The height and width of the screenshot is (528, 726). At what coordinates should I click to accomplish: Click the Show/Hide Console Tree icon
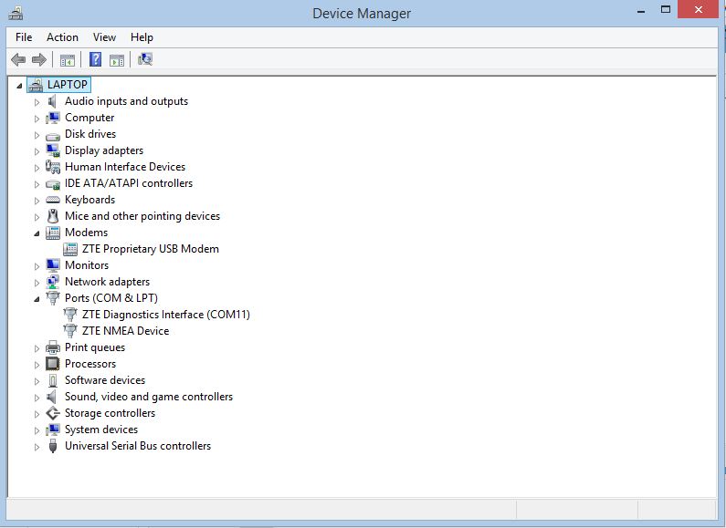[67, 60]
